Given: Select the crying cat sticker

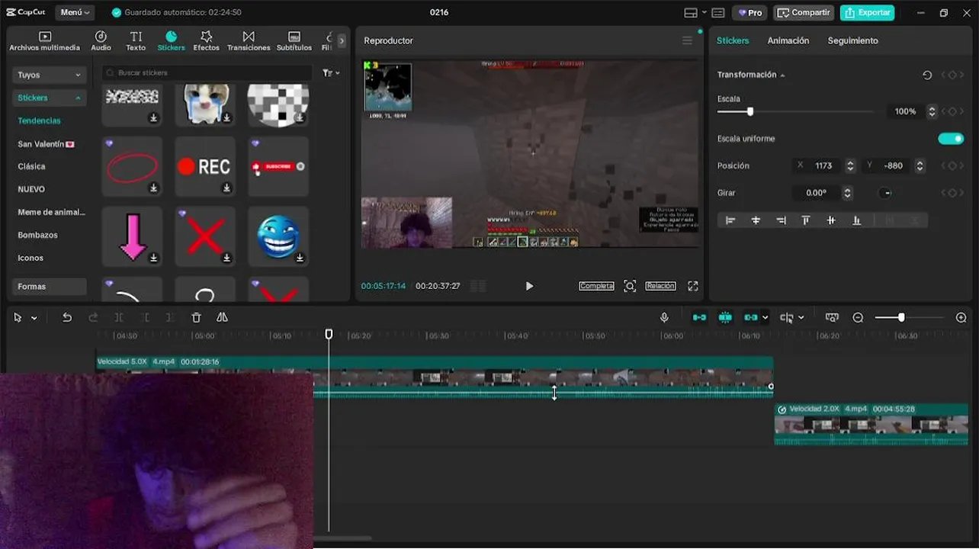Looking at the screenshot, I should tap(205, 104).
